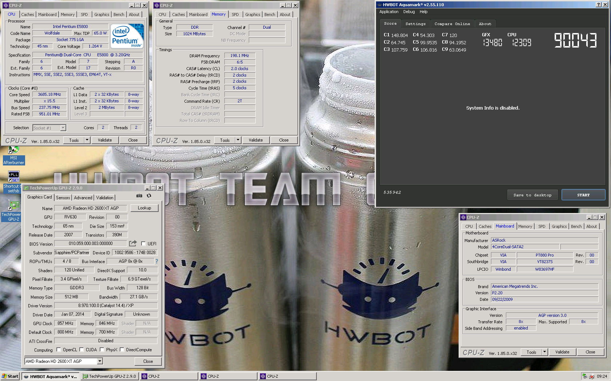Open the setfsb PLL SET shortcut
This screenshot has width=611, height=381.
(13, 182)
